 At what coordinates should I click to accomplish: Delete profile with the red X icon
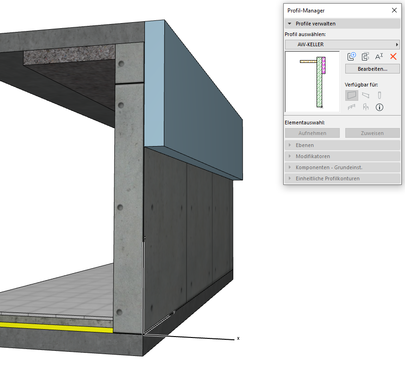[x=393, y=56]
